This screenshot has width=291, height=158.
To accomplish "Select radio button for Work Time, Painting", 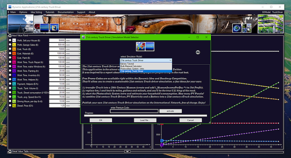I will coord(10,71).
